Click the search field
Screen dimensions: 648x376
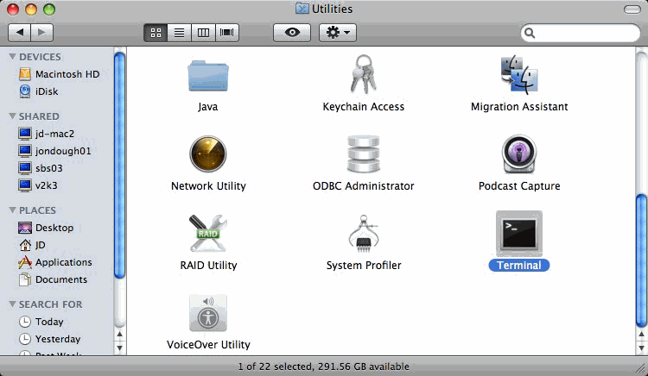pos(581,33)
